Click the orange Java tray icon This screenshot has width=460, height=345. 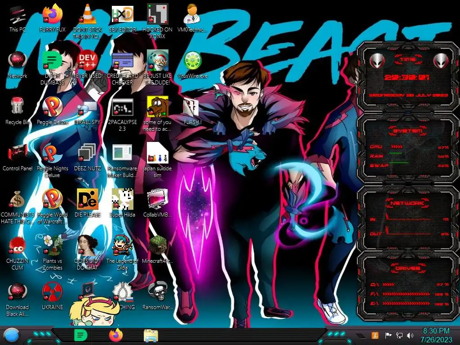pos(375,336)
